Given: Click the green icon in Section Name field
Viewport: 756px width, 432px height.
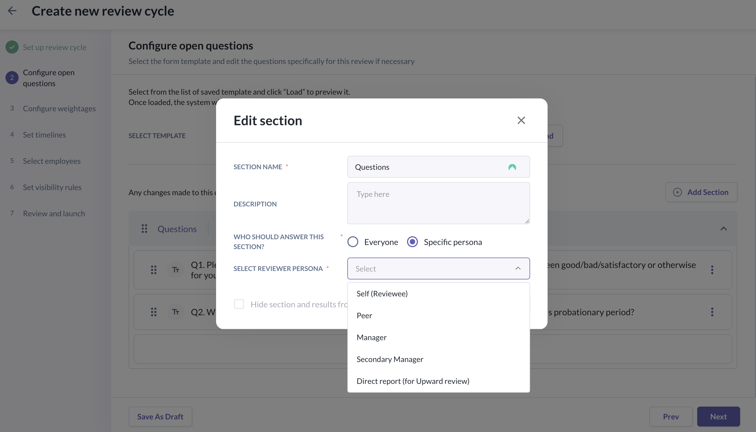Looking at the screenshot, I should [512, 167].
